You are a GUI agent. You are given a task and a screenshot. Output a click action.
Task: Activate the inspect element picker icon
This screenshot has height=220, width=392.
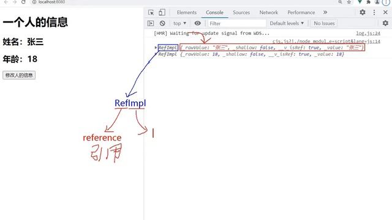coord(151,12)
